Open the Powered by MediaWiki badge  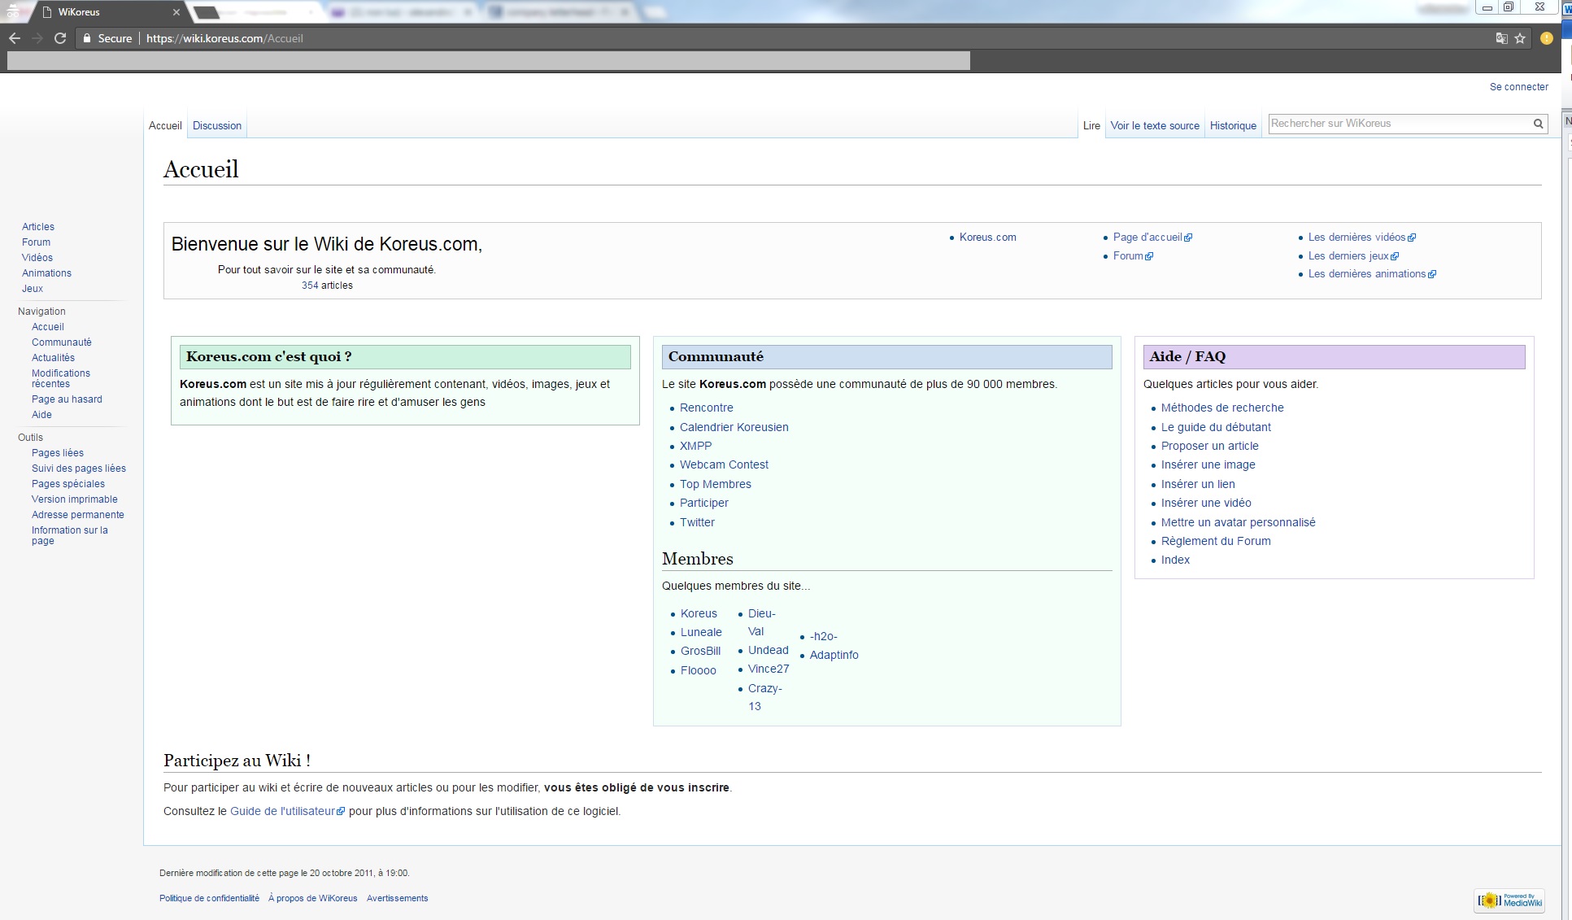(1509, 900)
